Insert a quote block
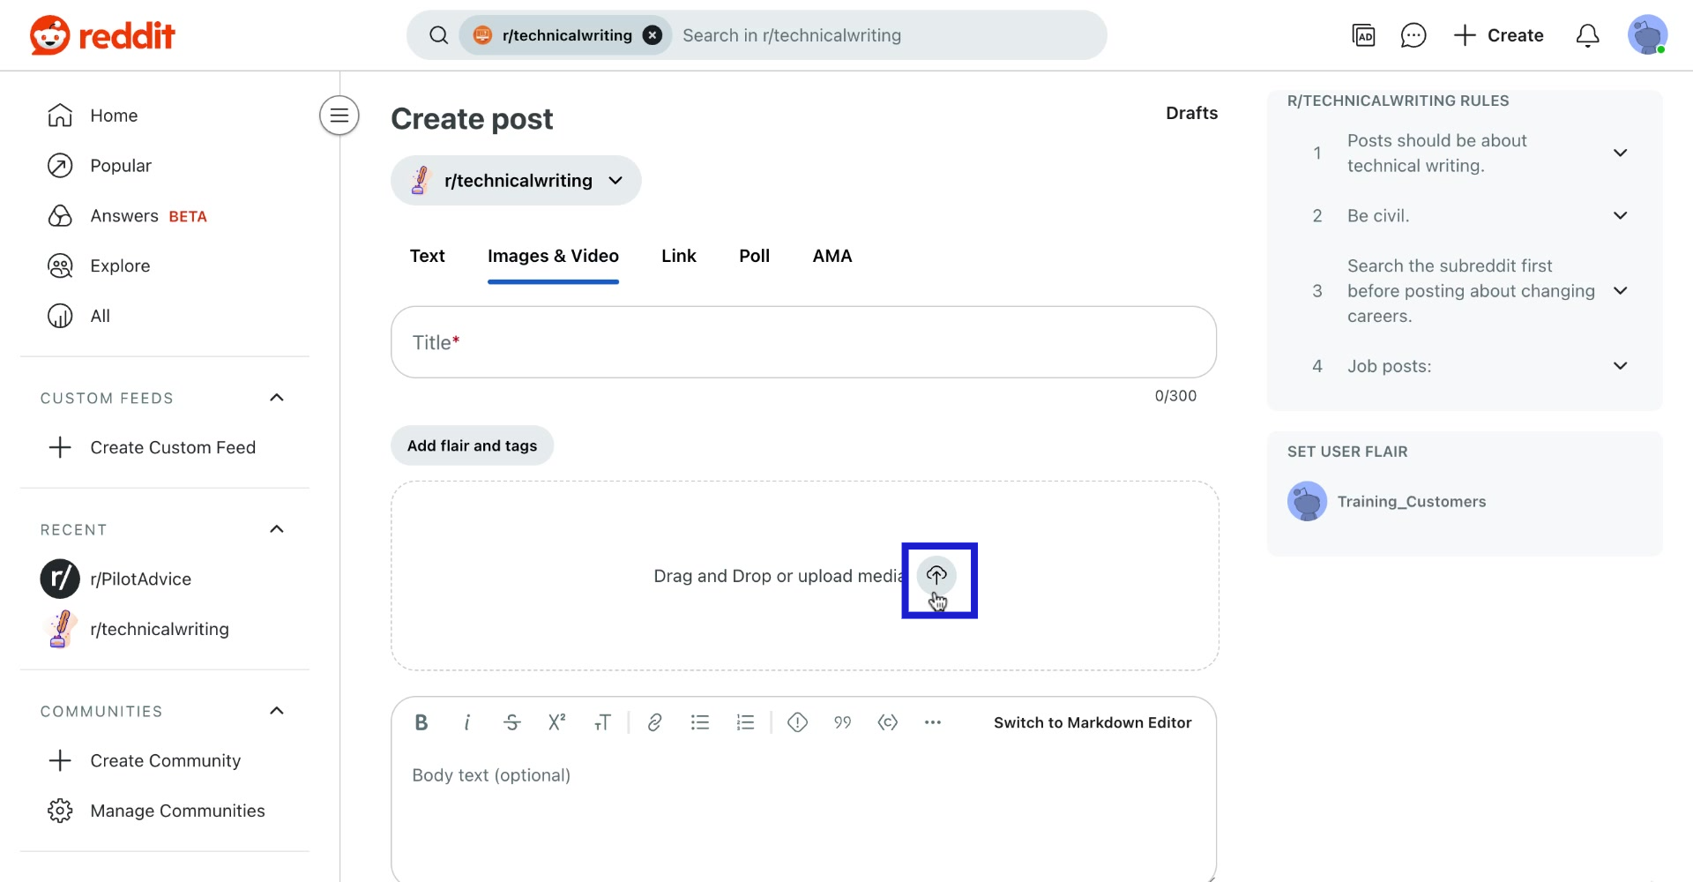Screen dimensions: 1693x882 click(x=842, y=722)
